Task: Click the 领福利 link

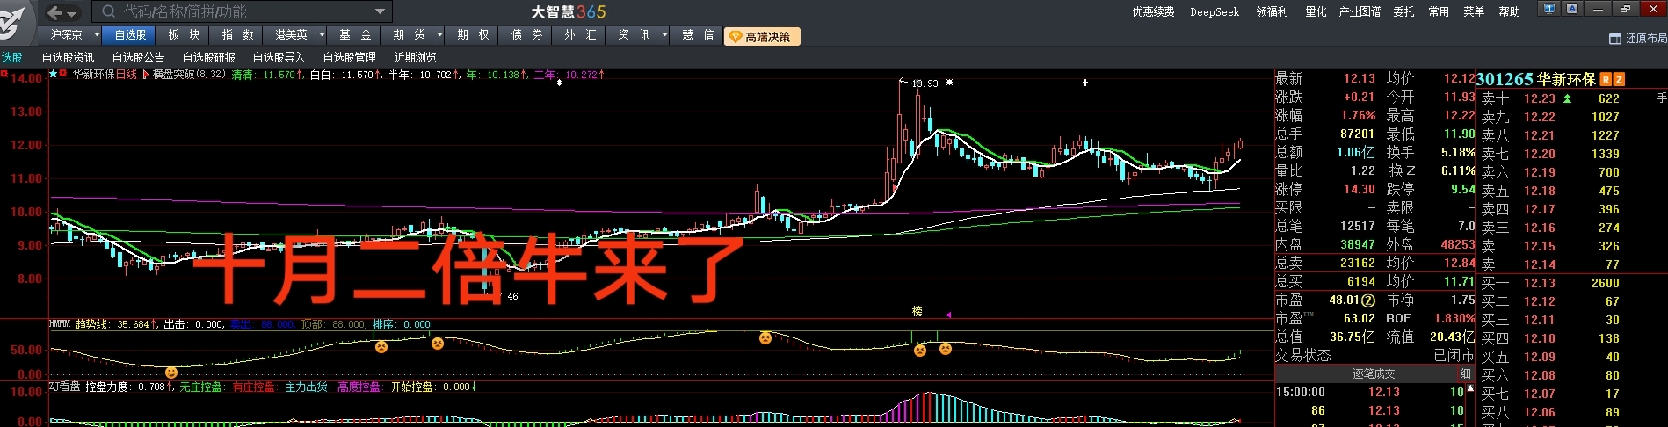Action: click(x=1272, y=11)
